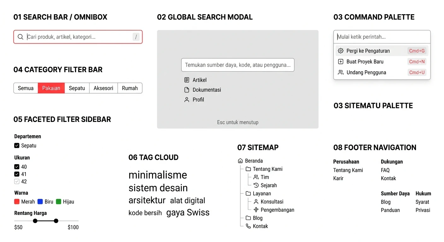Screen dimensions: 444x242
Task: Open the Beranda sitemap node
Action: tap(250, 161)
